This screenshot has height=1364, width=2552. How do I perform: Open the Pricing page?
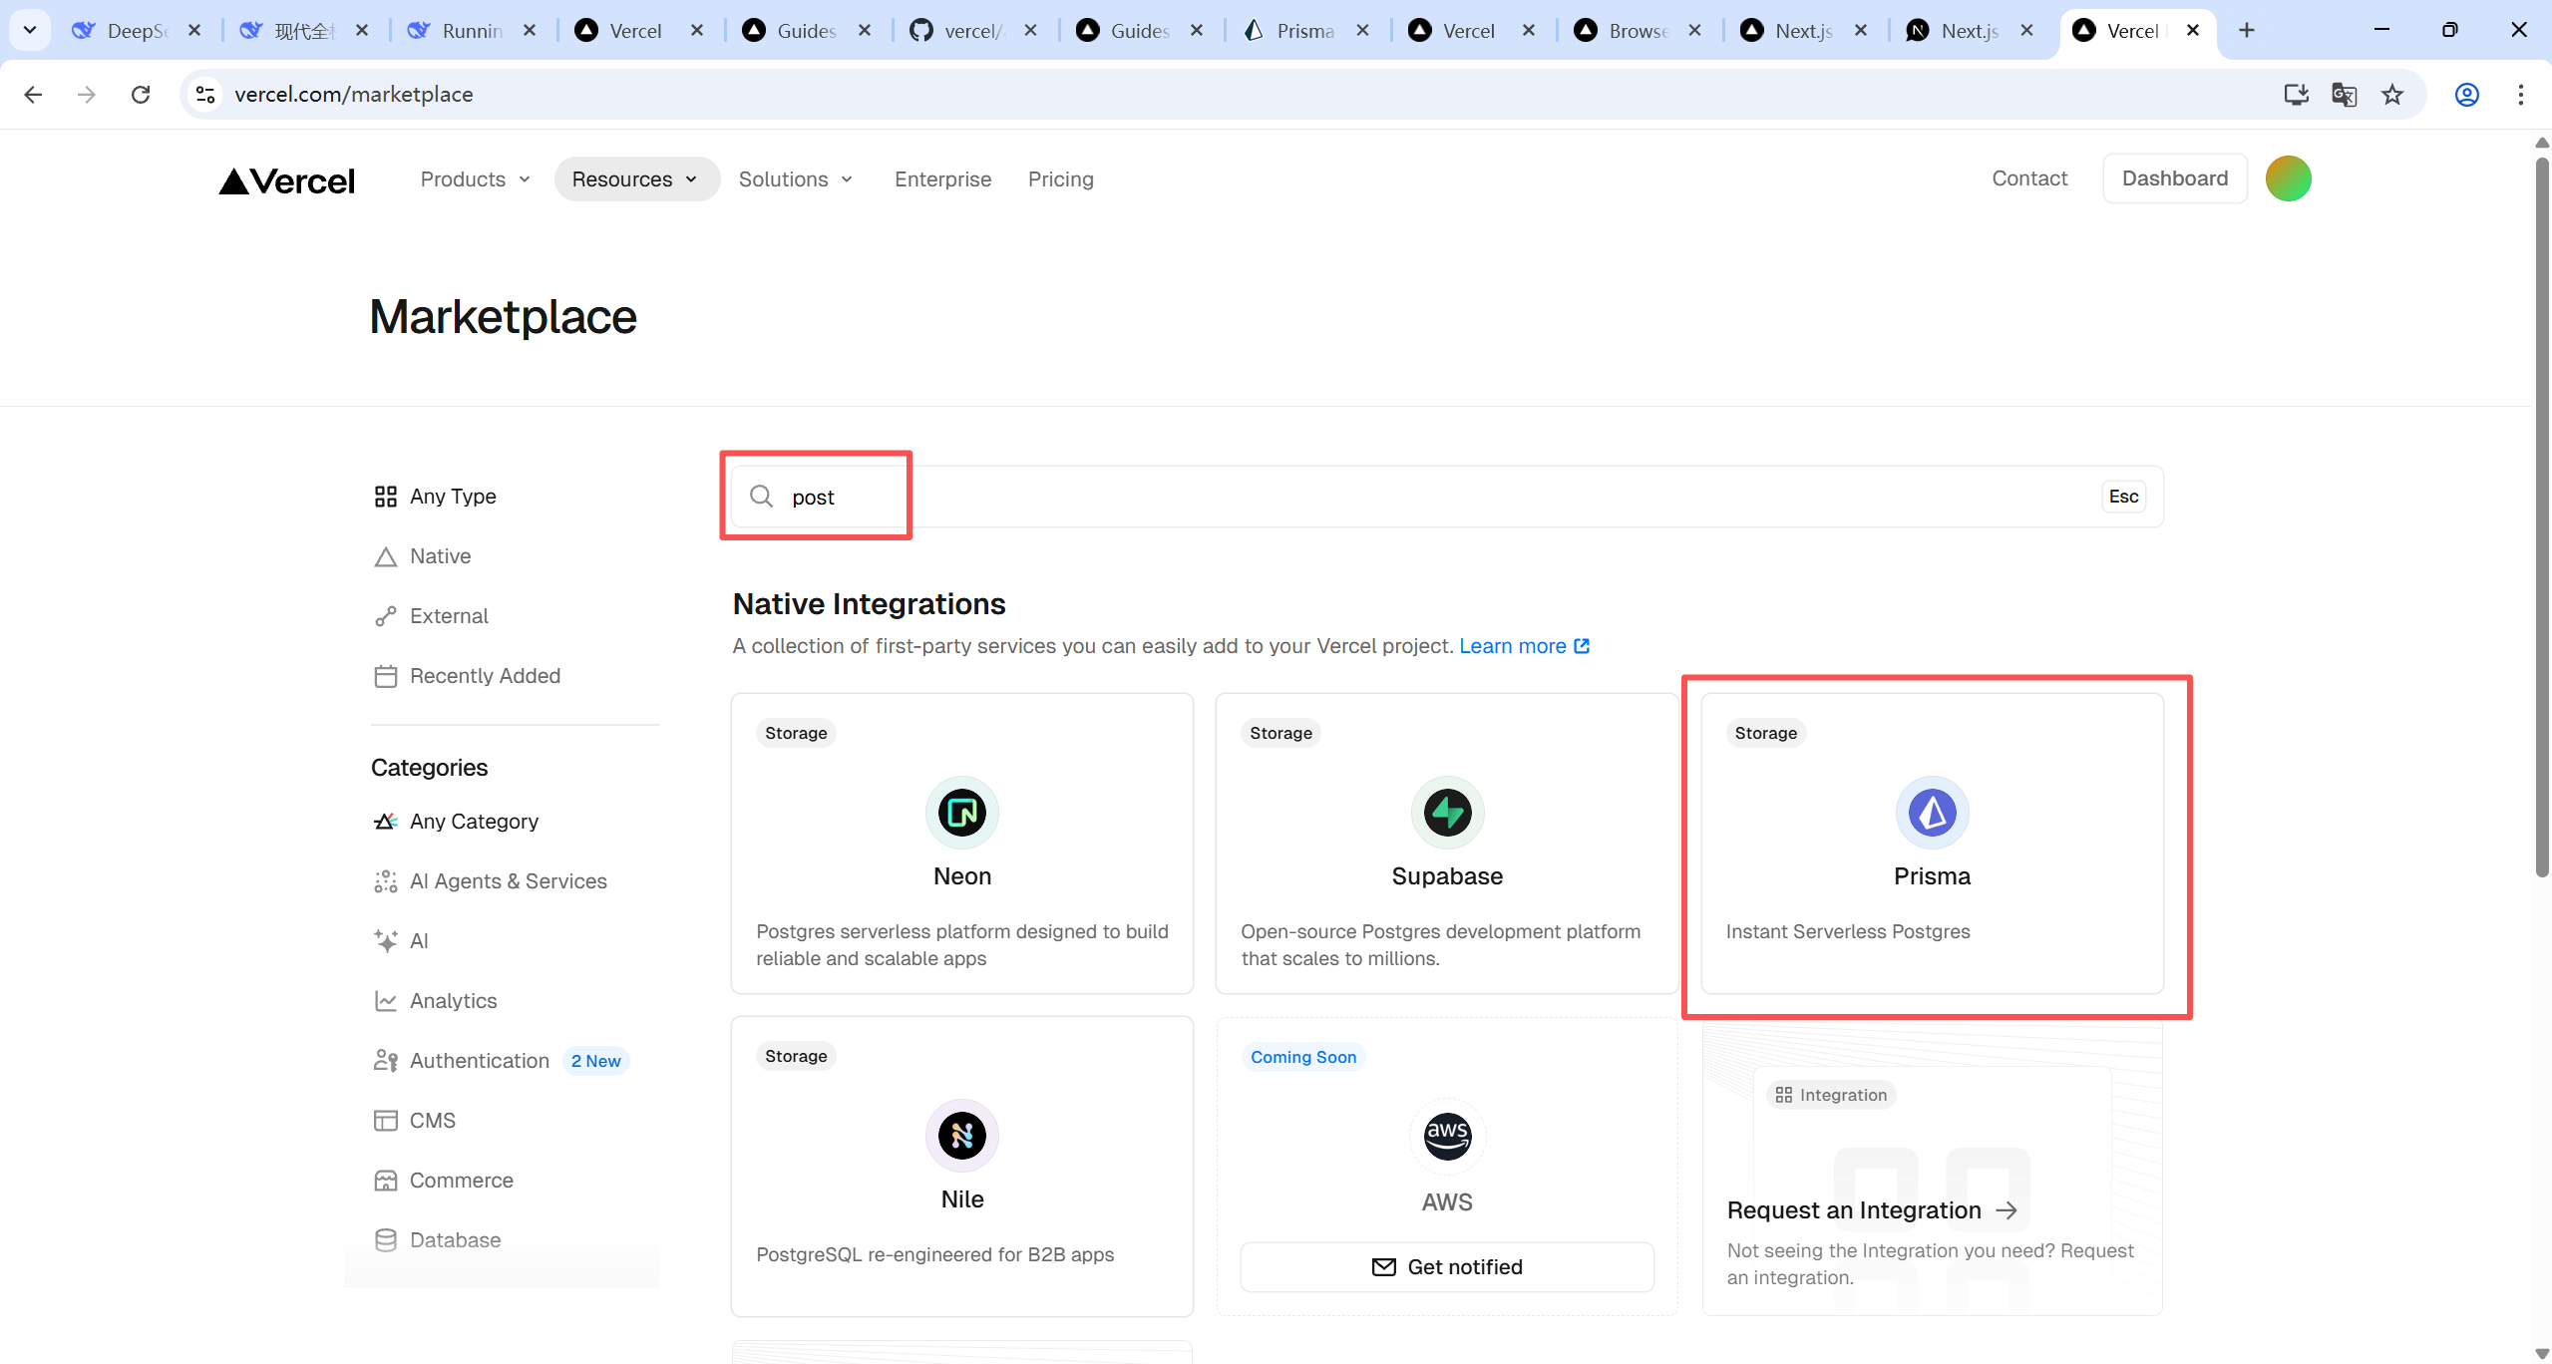pyautogui.click(x=1060, y=179)
